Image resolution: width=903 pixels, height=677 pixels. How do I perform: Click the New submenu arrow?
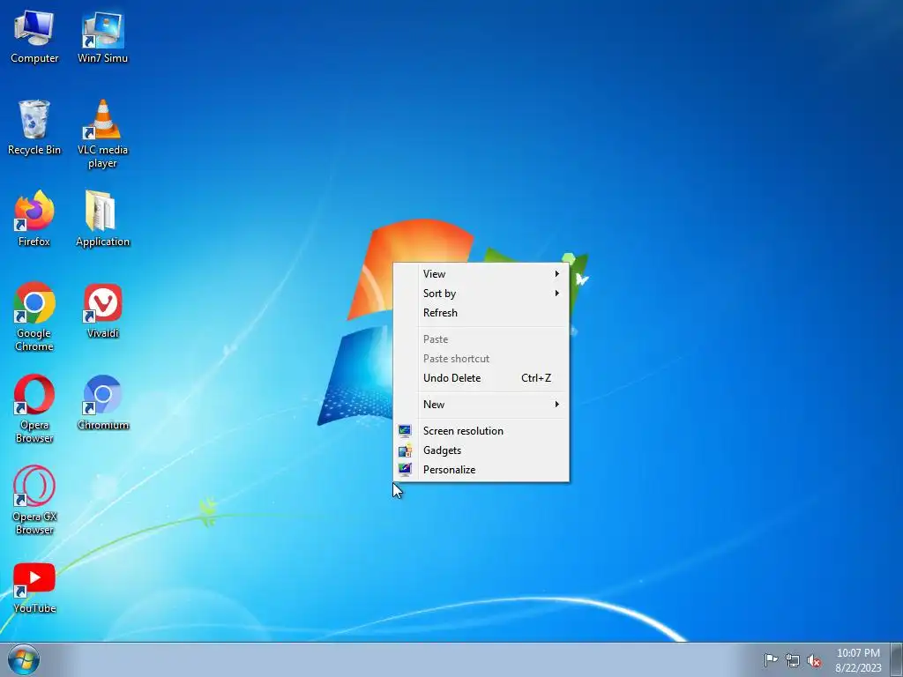tap(557, 405)
